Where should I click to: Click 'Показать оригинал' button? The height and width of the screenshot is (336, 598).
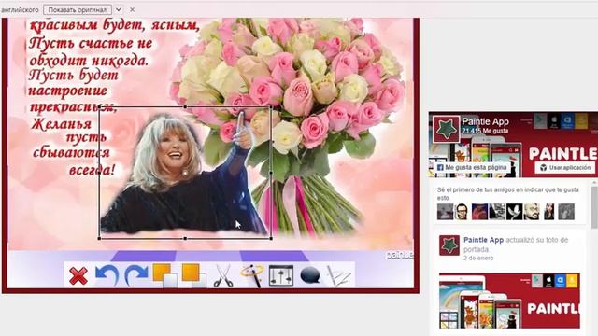[x=78, y=9]
